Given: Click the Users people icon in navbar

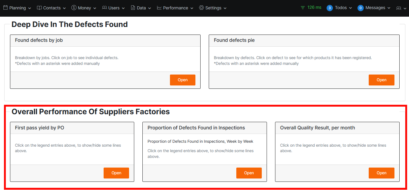Looking at the screenshot, I should (x=105, y=8).
